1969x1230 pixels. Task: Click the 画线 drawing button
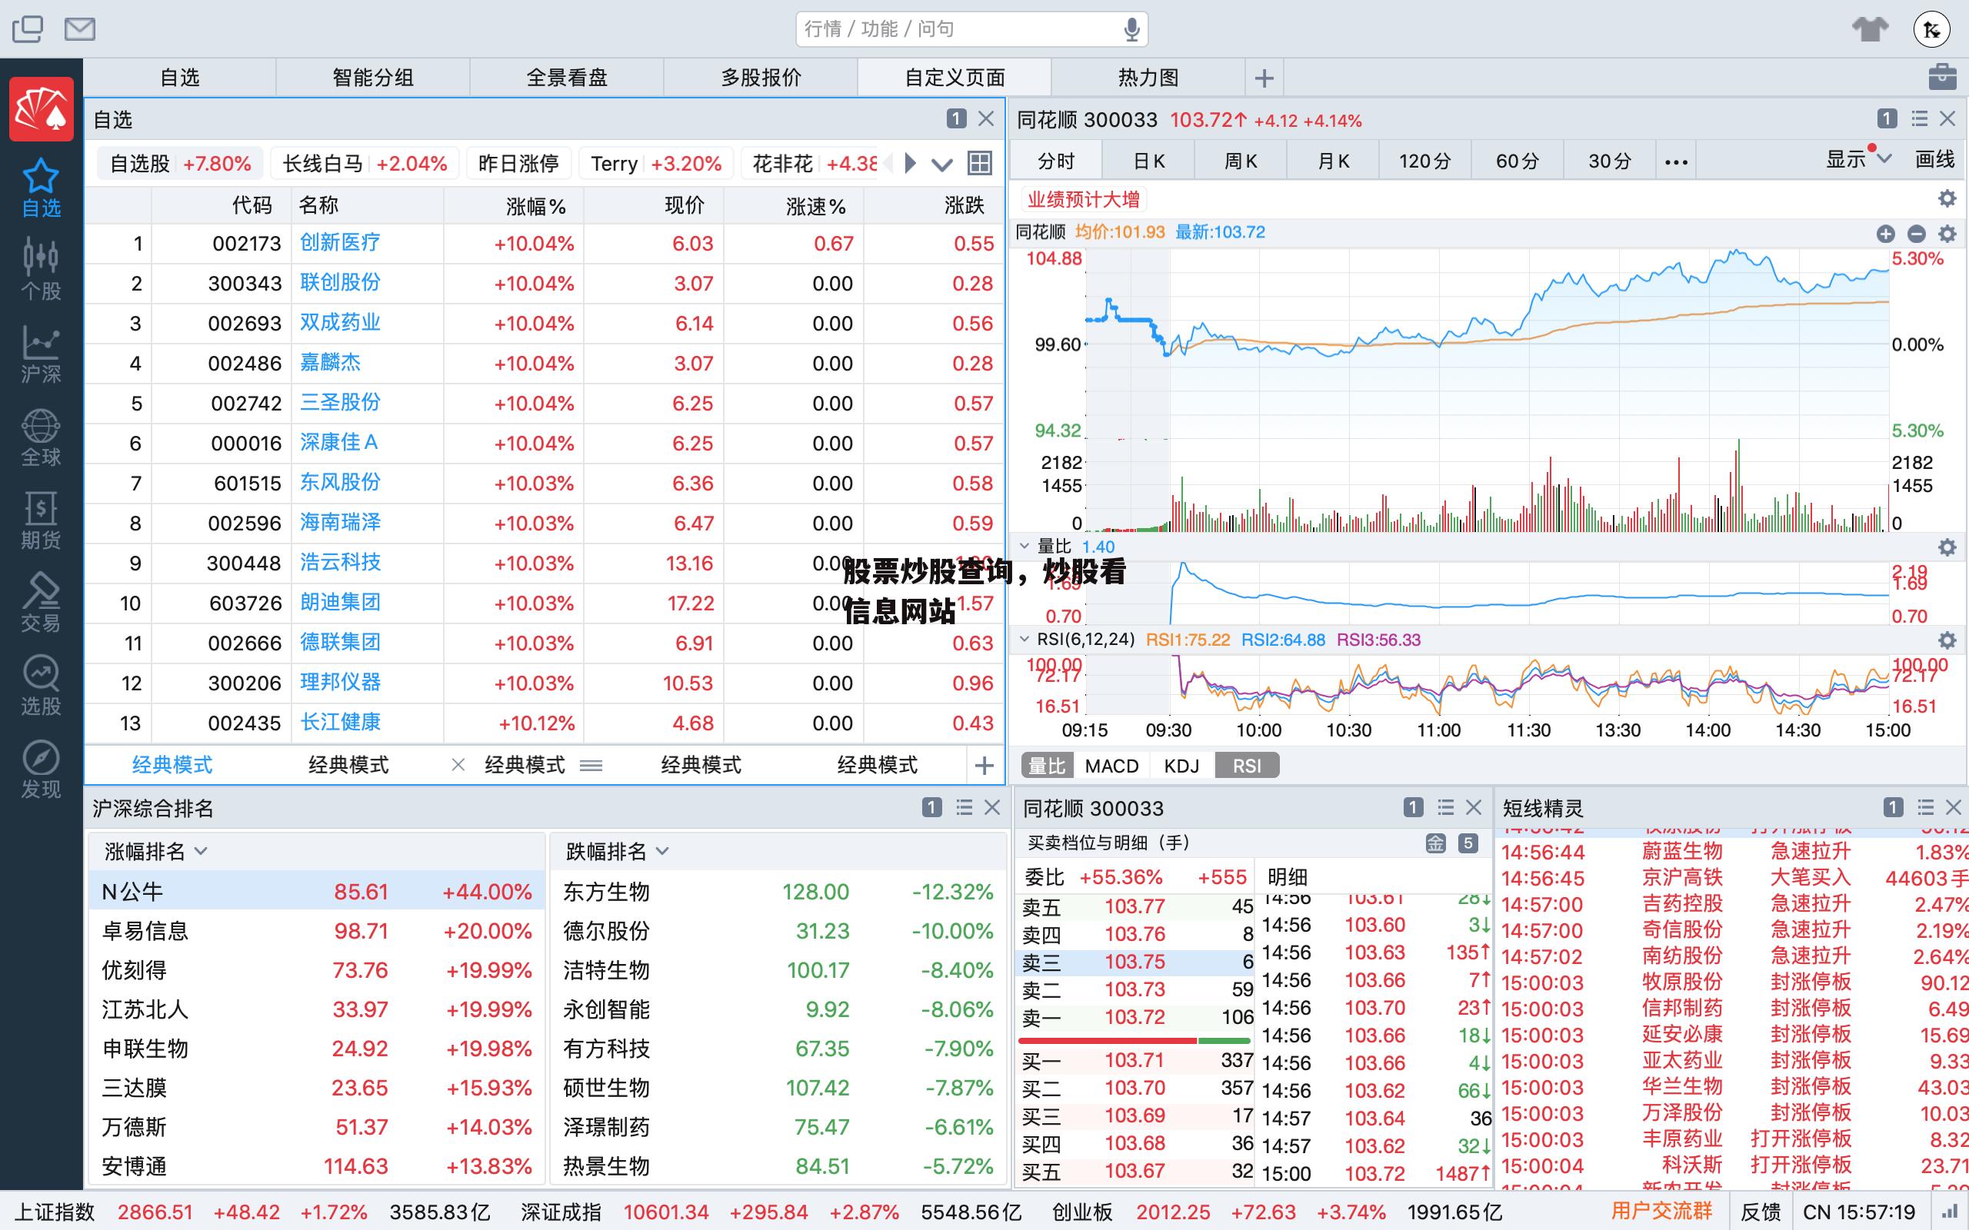coord(1935,159)
